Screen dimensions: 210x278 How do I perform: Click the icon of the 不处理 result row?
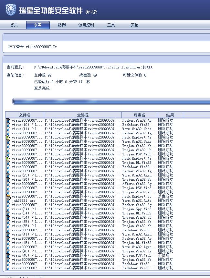pyautogui.click(x=8, y=256)
